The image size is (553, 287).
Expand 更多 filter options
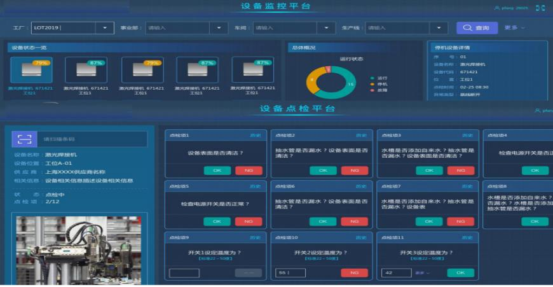[x=514, y=28]
